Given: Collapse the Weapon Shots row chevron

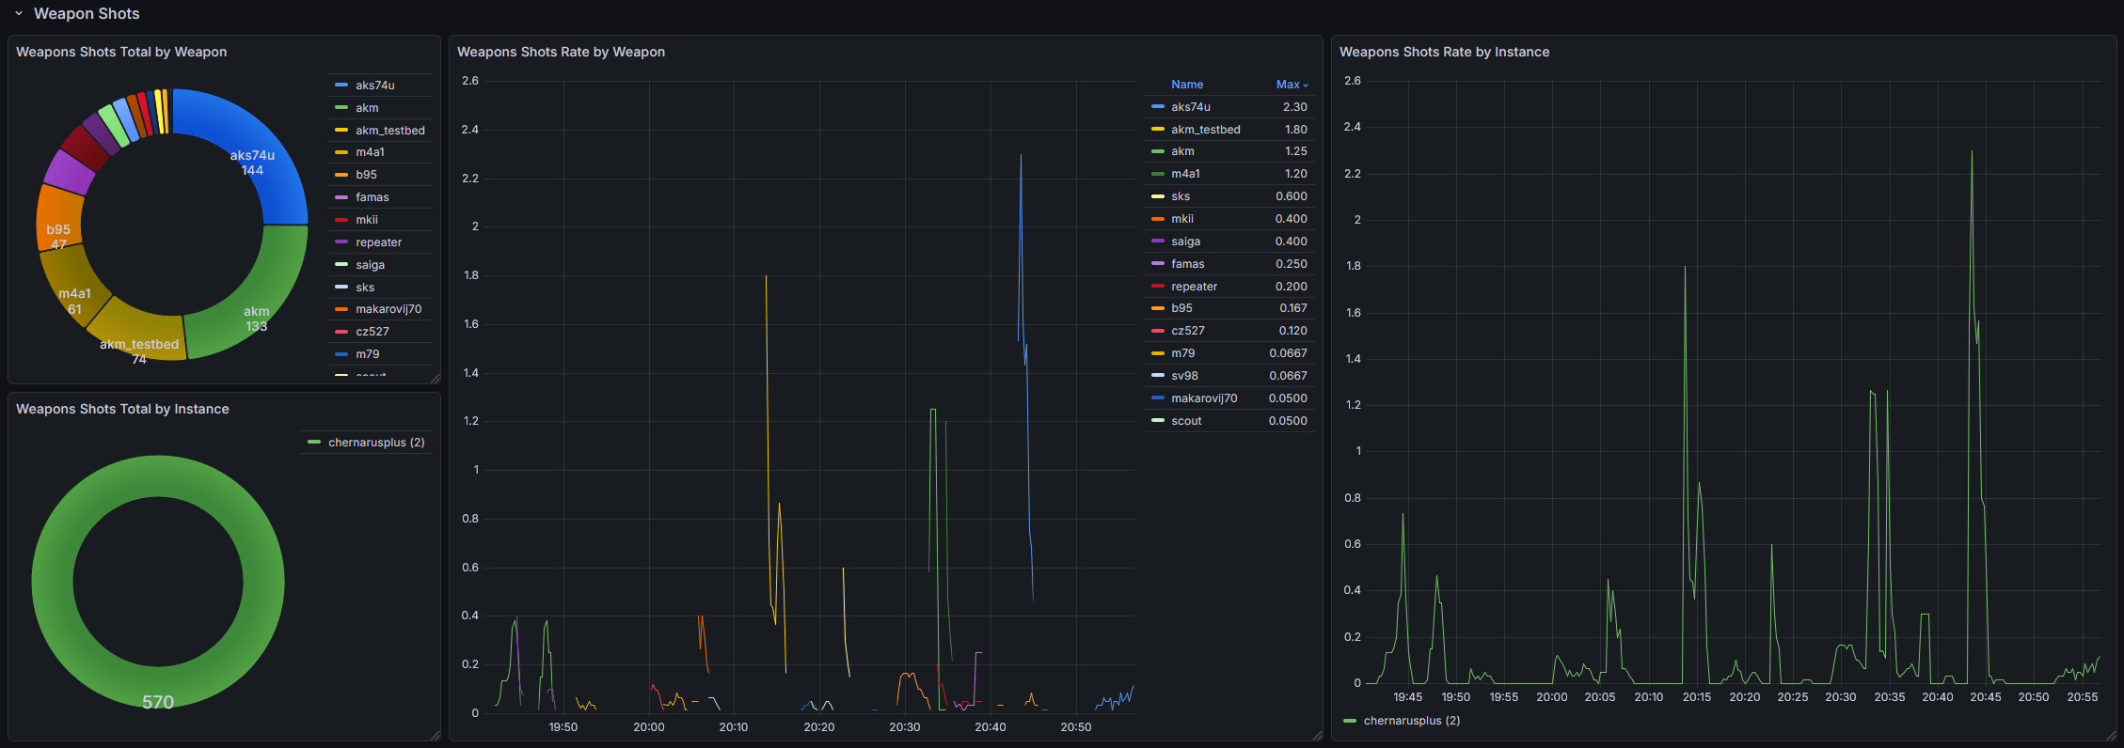Looking at the screenshot, I should [18, 14].
